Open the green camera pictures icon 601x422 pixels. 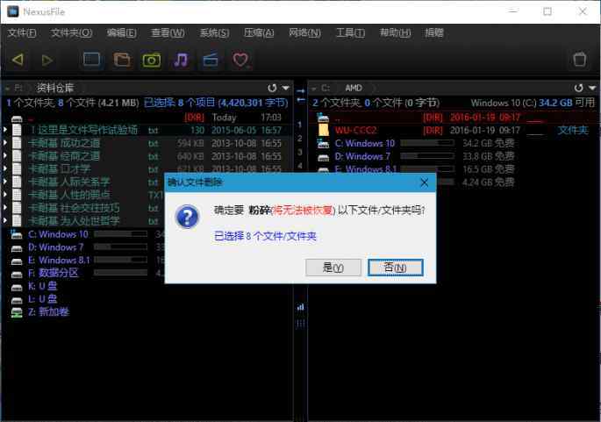tap(152, 61)
